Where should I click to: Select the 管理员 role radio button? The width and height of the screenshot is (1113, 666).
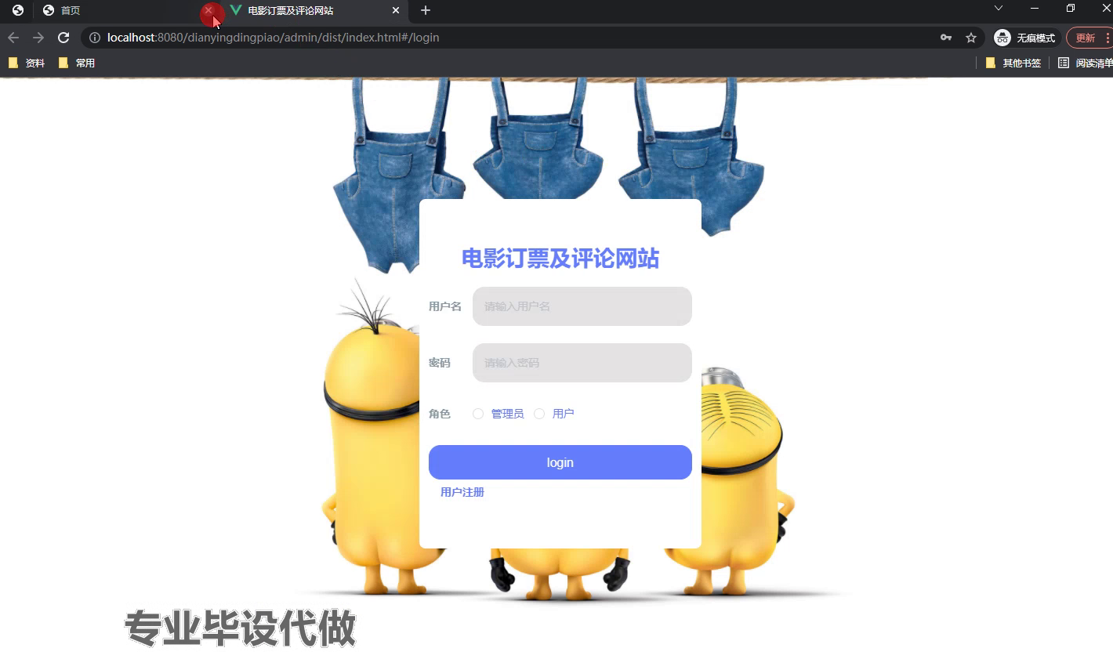pyautogui.click(x=478, y=414)
